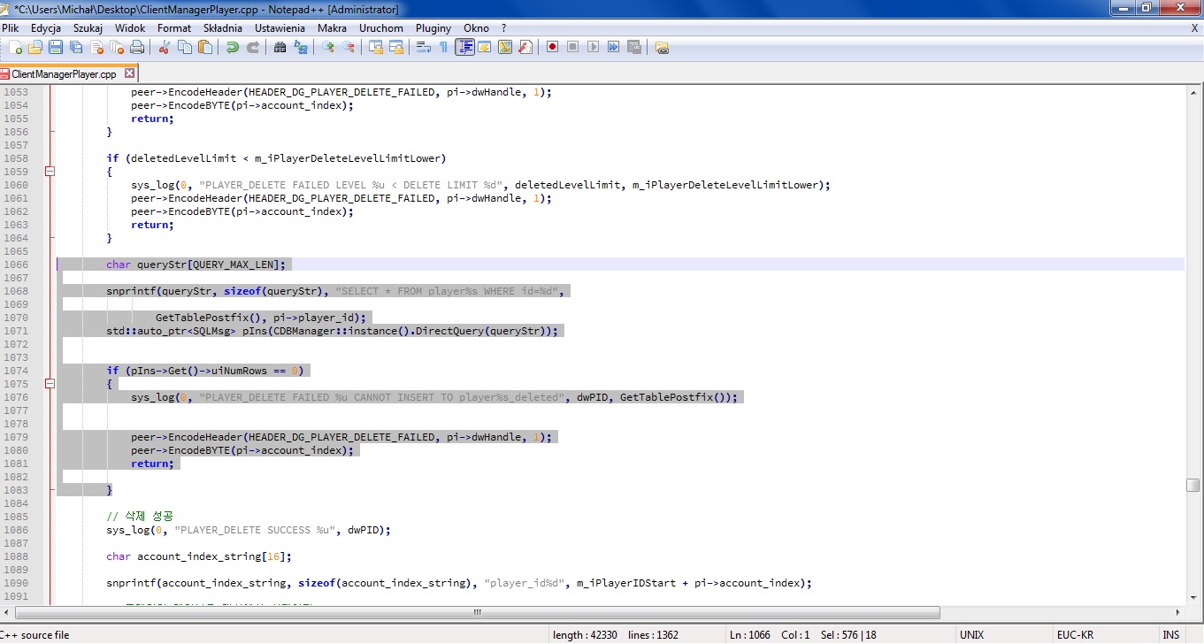Click line number 1086 in the margin
This screenshot has width=1204, height=644.
coord(16,530)
